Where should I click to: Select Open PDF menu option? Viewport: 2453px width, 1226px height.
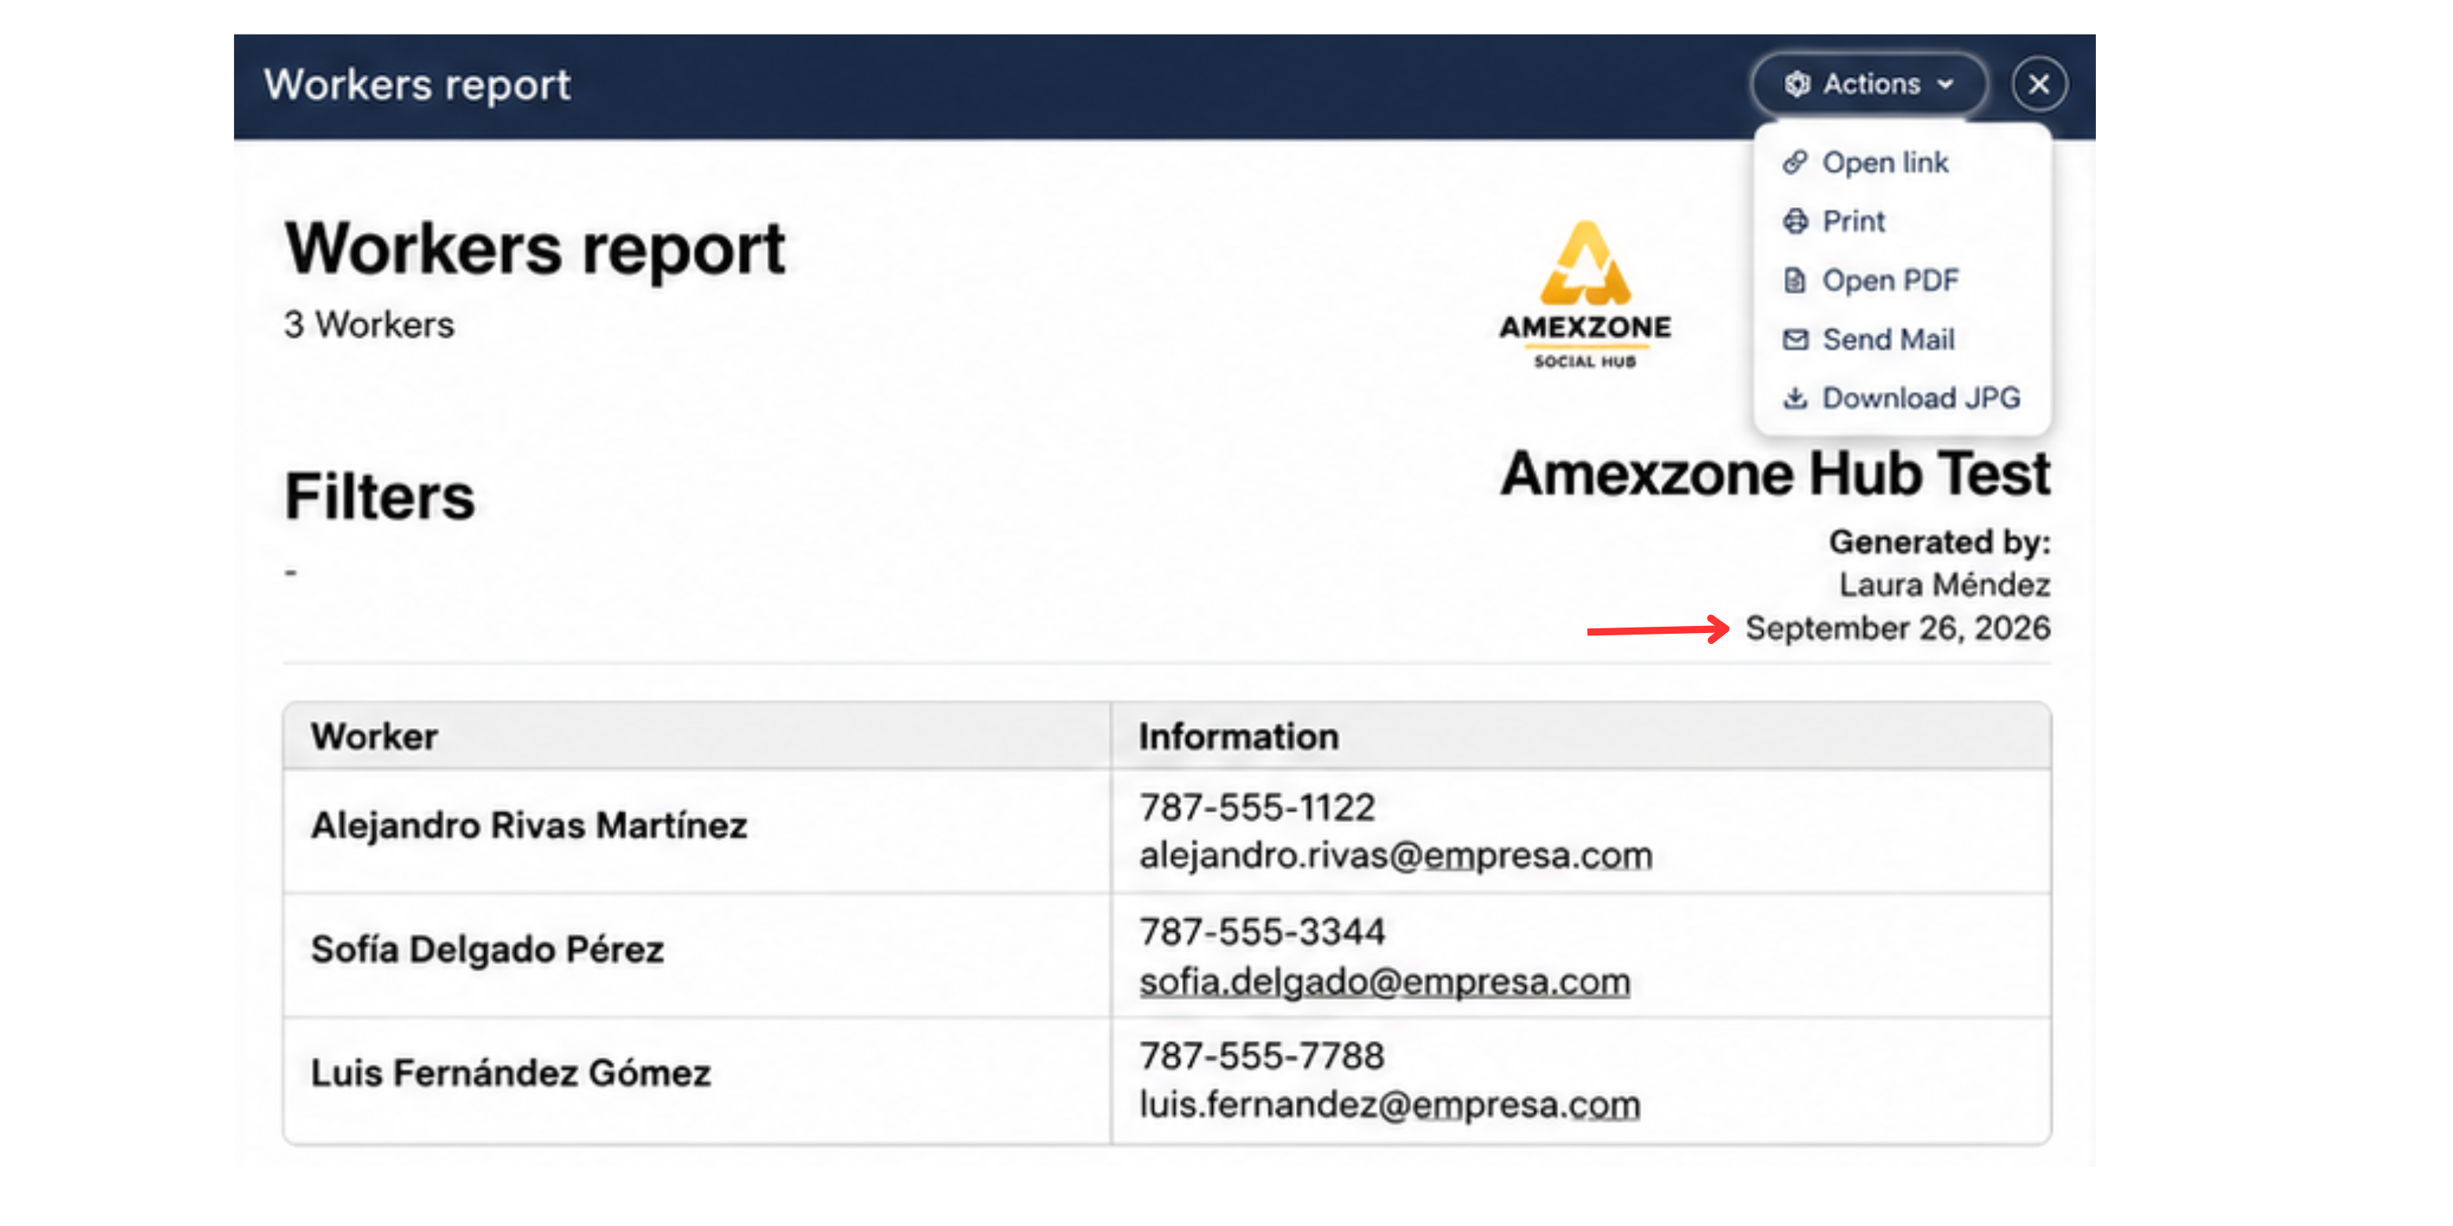(1902, 280)
